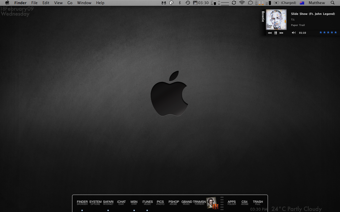Screen dimensions: 340x212
Task: Open the Finder application menu
Action: click(20, 3)
